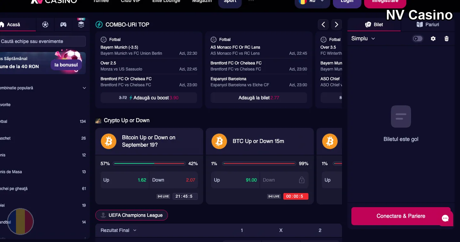Show next top combos with right arrow

[336, 24]
